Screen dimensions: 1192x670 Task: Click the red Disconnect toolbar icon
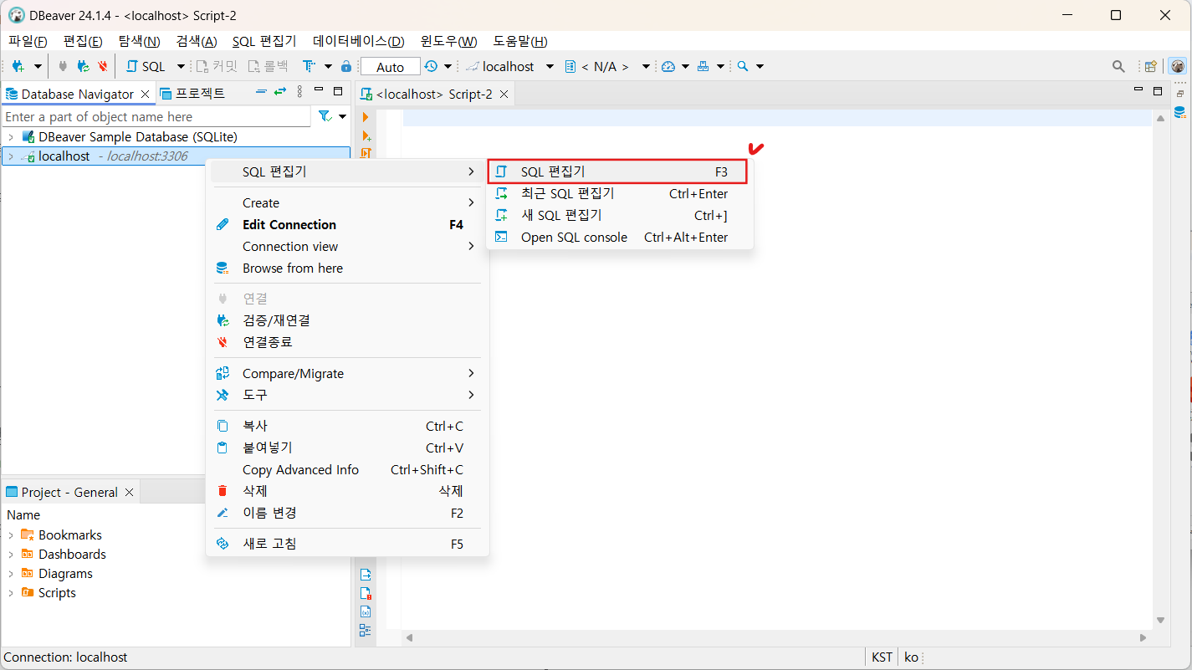click(103, 66)
